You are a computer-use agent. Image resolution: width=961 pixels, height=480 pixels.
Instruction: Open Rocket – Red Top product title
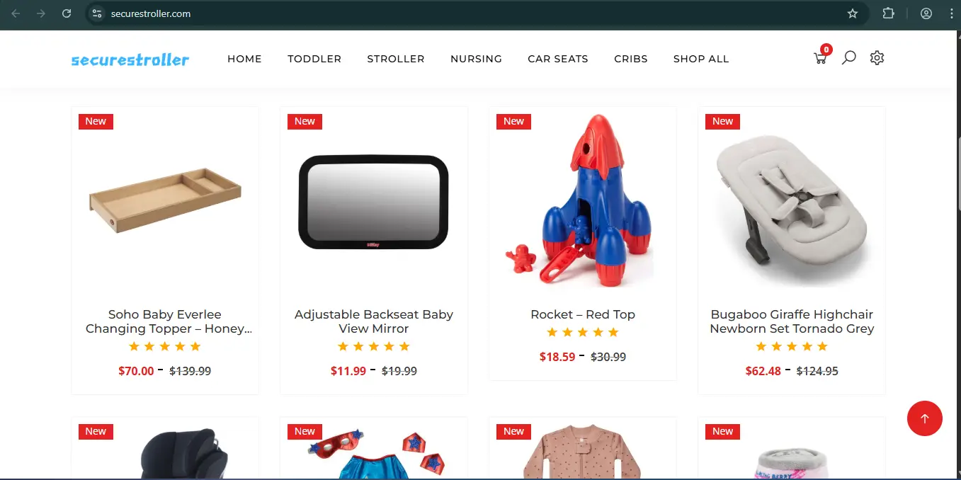coord(583,314)
